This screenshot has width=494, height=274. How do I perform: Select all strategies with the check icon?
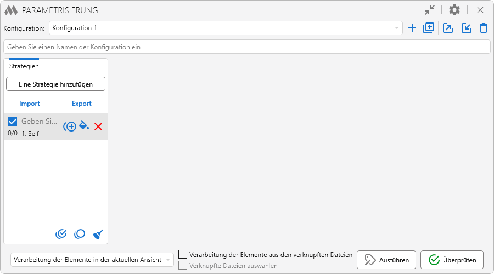pos(61,234)
